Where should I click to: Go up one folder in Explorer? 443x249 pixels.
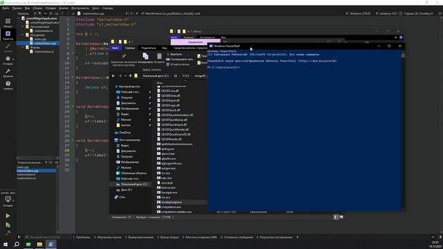(130, 75)
